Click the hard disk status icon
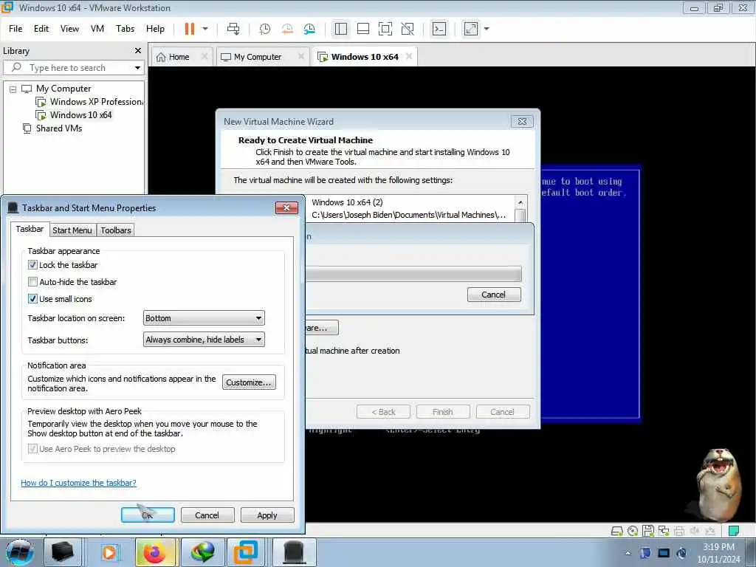This screenshot has width=756, height=567. tap(616, 531)
